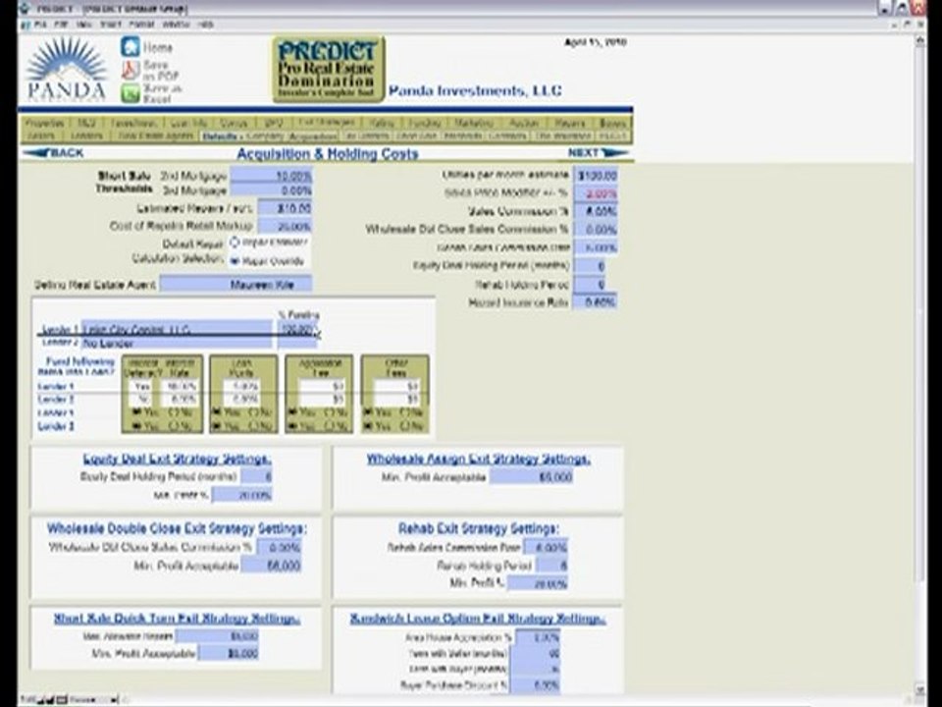
Task: Choose Yes for Lender 2 interest funding
Action: [136, 426]
